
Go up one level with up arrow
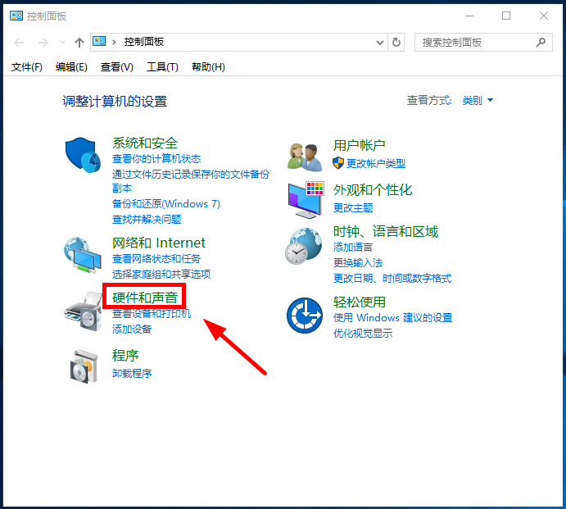79,42
